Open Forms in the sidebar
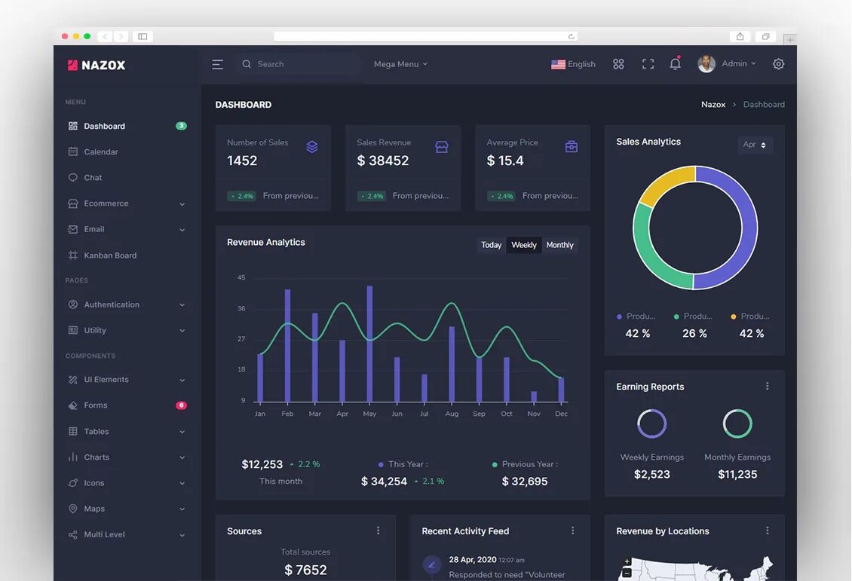The width and height of the screenshot is (852, 581). (126, 405)
